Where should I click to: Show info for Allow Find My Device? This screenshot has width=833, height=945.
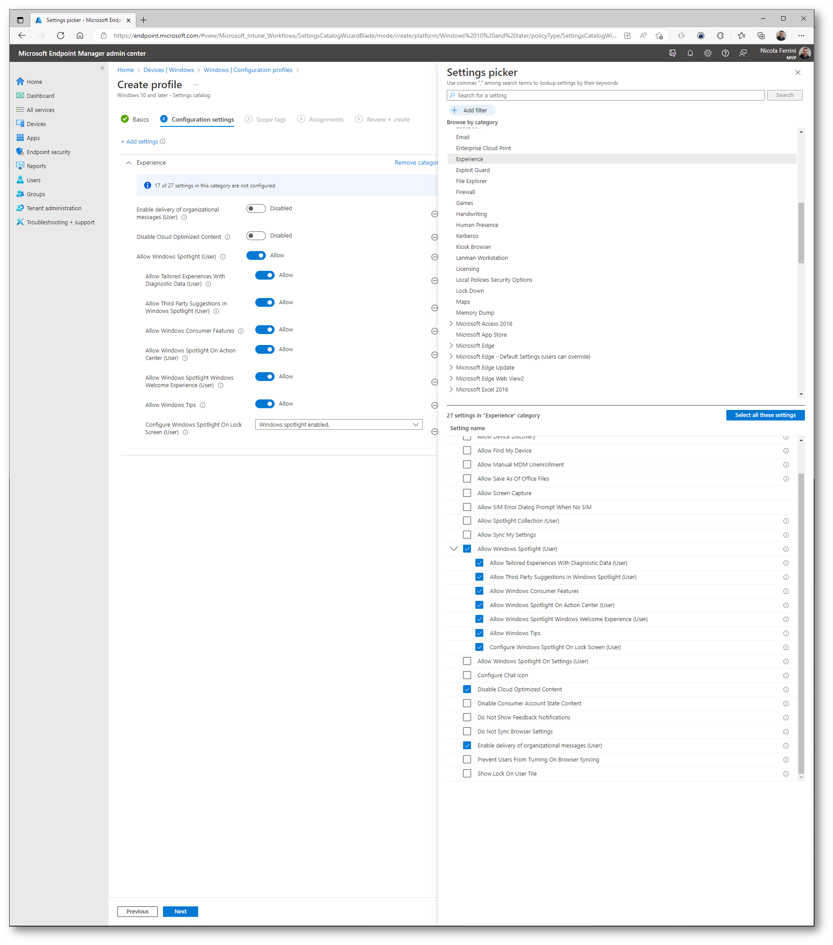coord(786,451)
